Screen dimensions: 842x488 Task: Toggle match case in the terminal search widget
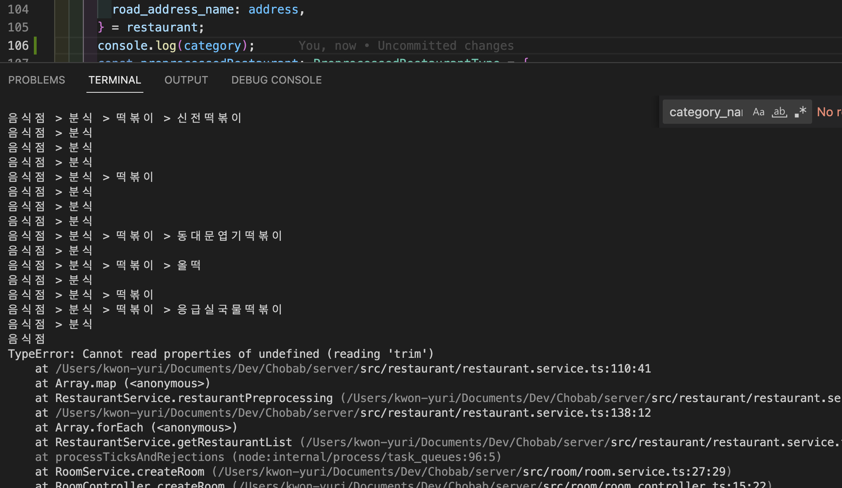(x=758, y=112)
